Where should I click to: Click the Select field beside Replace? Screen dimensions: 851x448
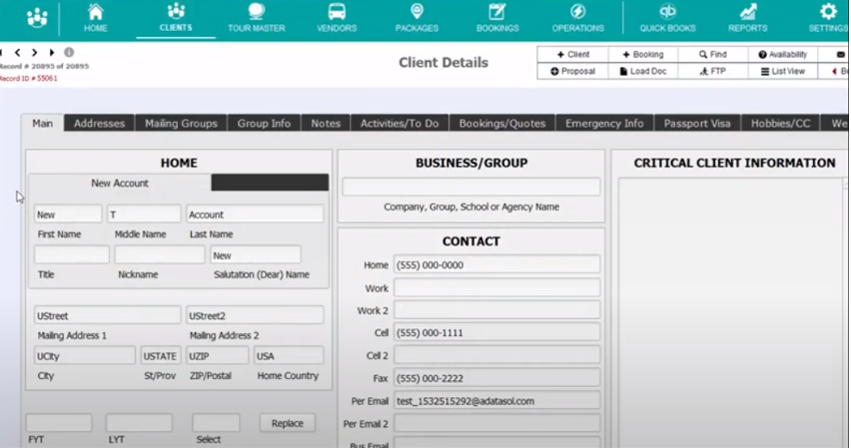click(x=216, y=422)
